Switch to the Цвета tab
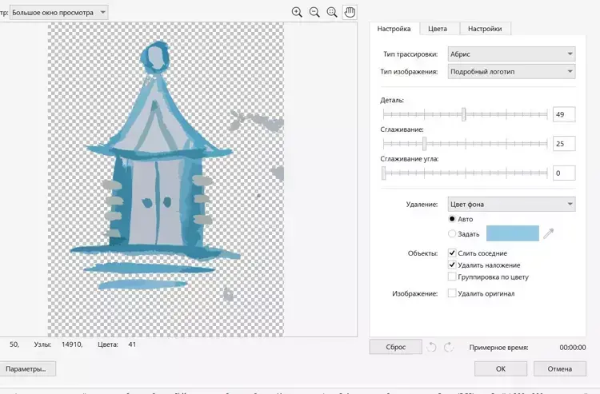Image resolution: width=600 pixels, height=394 pixels. 438,29
